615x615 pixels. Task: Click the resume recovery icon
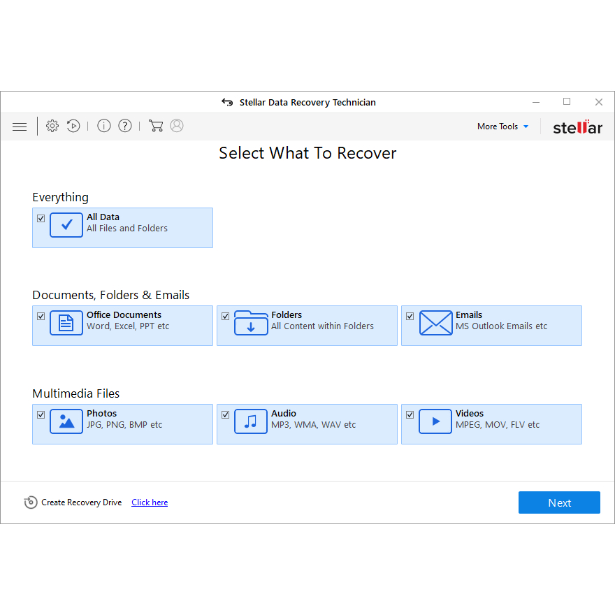[x=73, y=126]
